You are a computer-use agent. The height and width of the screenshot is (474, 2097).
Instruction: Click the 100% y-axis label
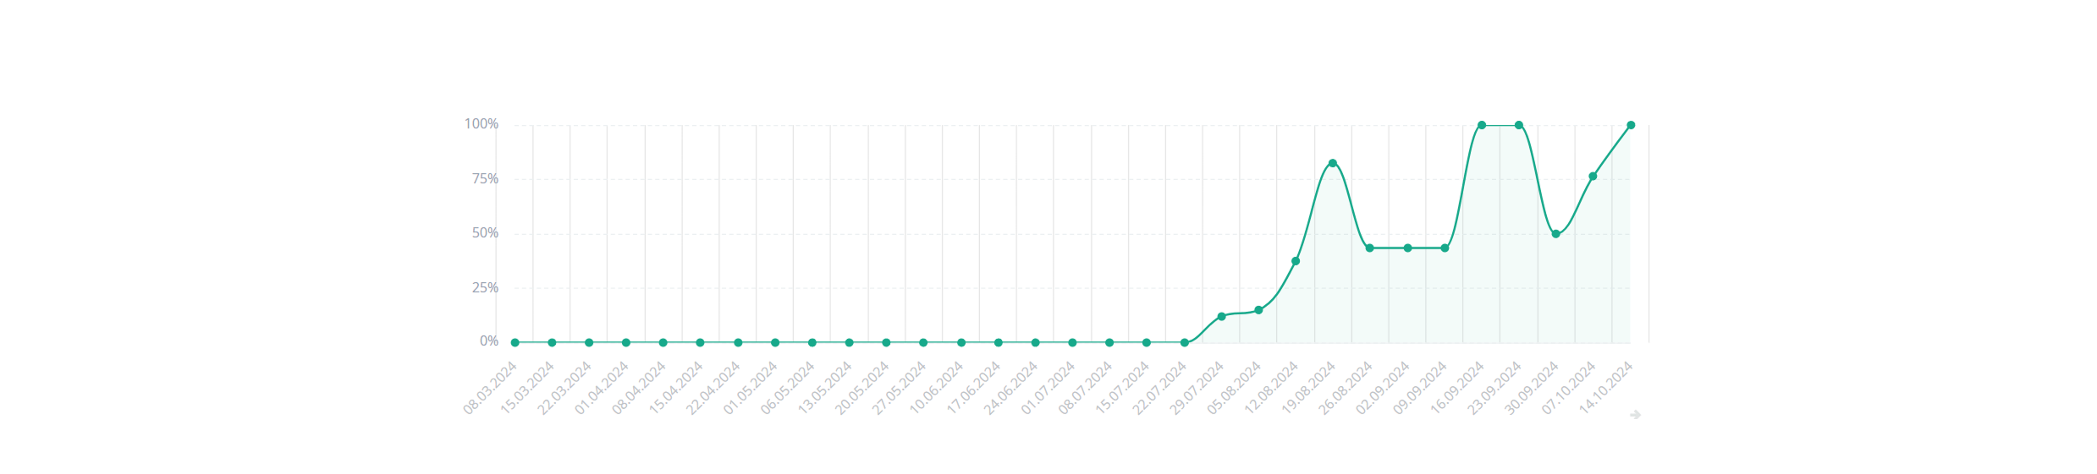coord(481,124)
